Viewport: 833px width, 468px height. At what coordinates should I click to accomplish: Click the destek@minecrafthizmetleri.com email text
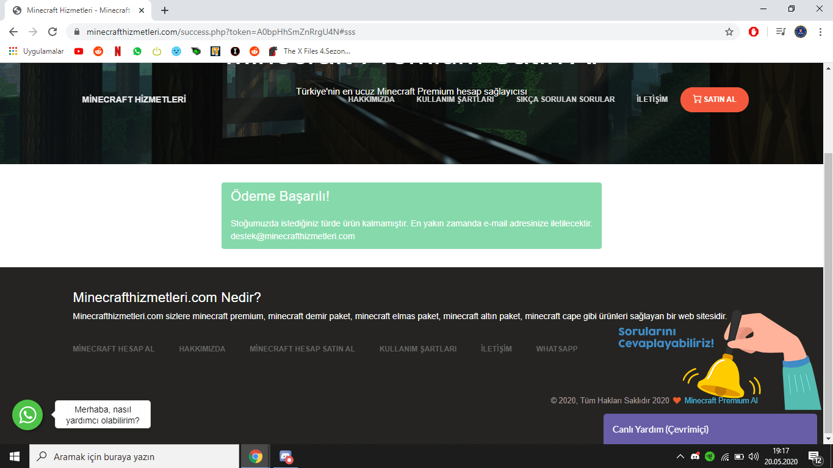tap(293, 236)
